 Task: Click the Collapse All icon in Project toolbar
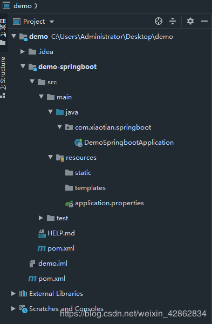tap(173, 21)
